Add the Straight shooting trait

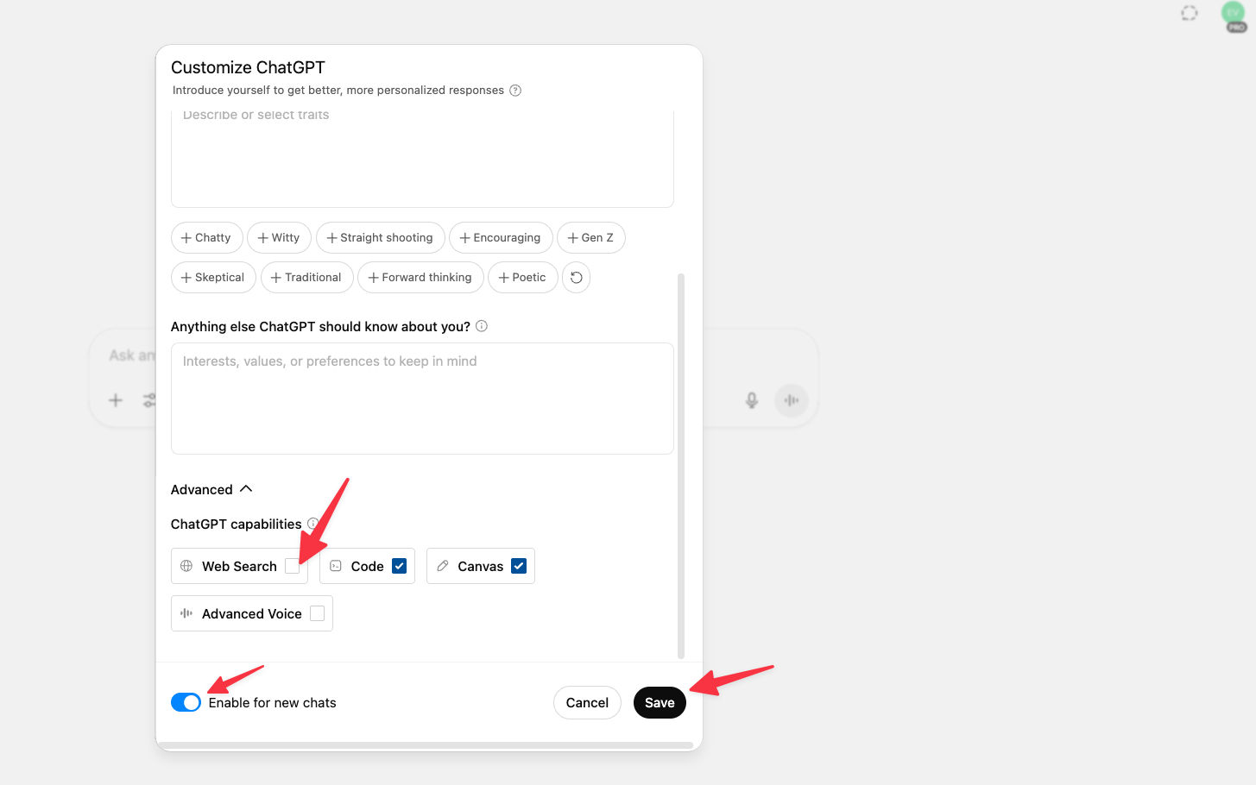pyautogui.click(x=381, y=238)
